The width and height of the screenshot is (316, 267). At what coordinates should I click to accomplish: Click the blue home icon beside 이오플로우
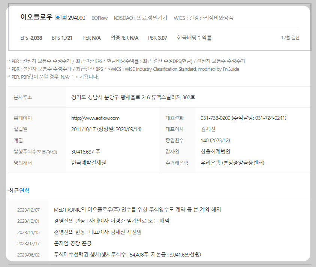[x=58, y=17]
